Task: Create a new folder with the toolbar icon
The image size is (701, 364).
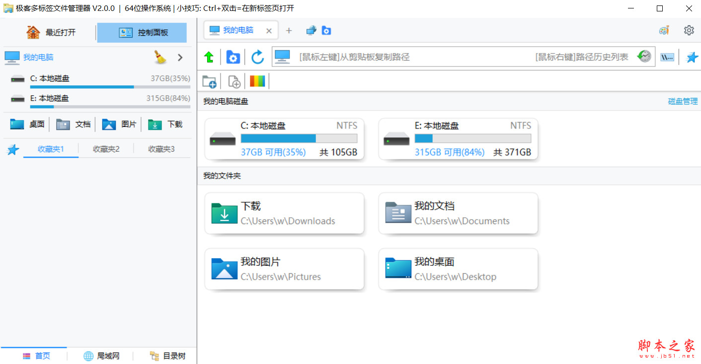Action: 209,81
